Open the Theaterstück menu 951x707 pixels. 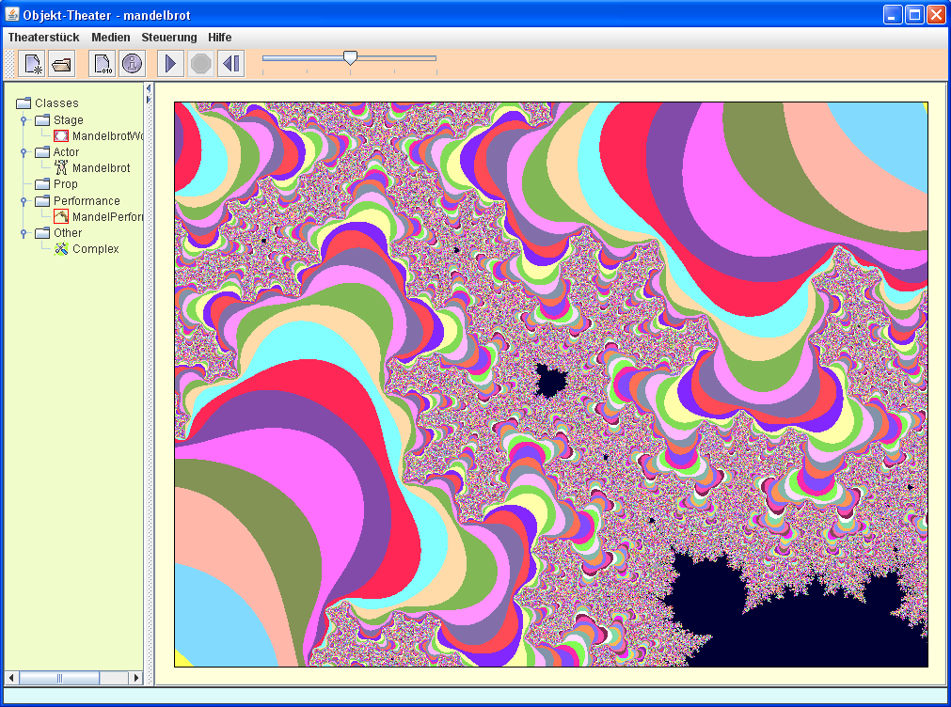coord(43,38)
